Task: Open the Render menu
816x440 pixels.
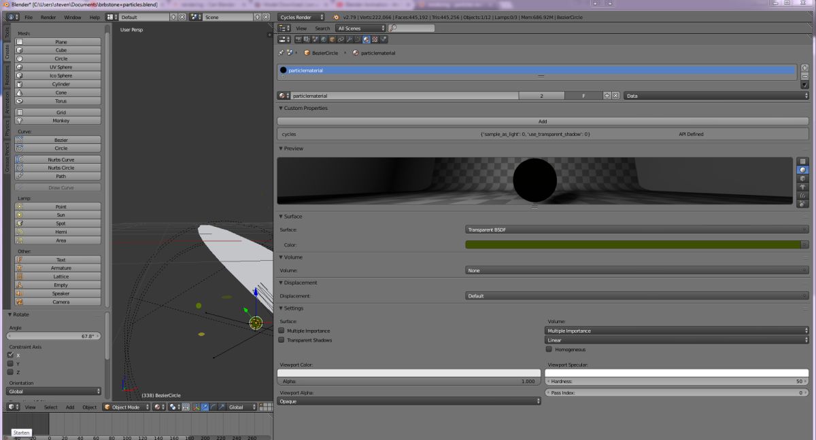Action: point(48,17)
